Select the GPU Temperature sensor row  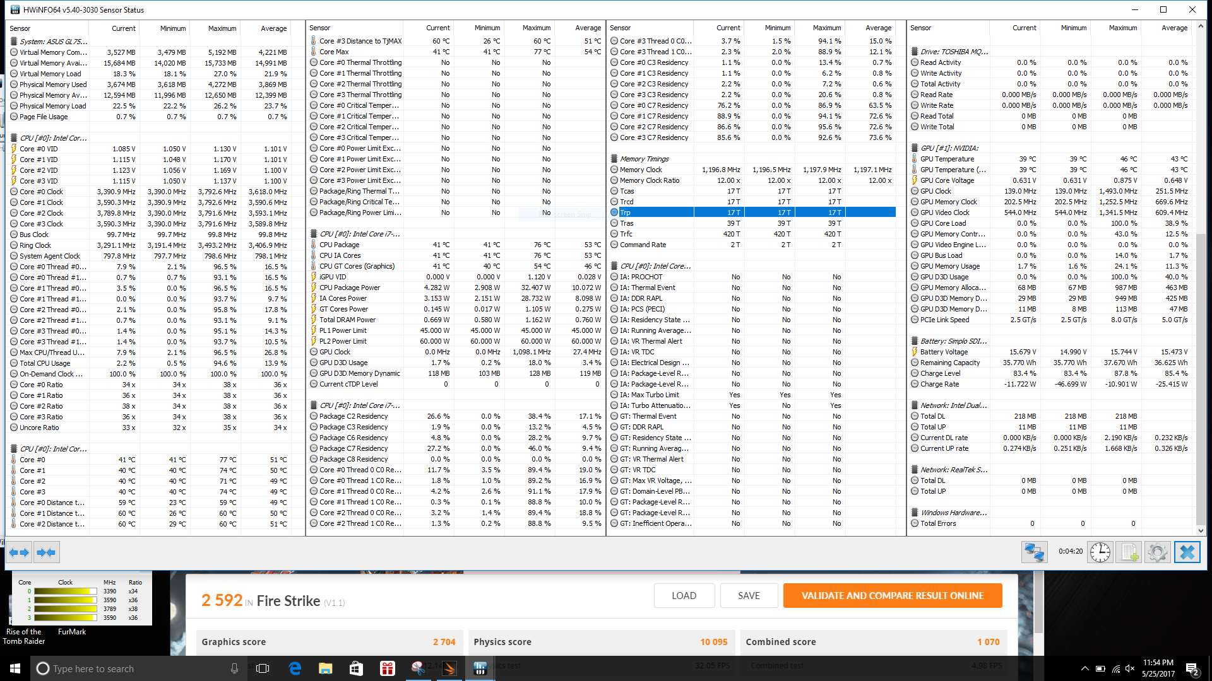pyautogui.click(x=947, y=159)
